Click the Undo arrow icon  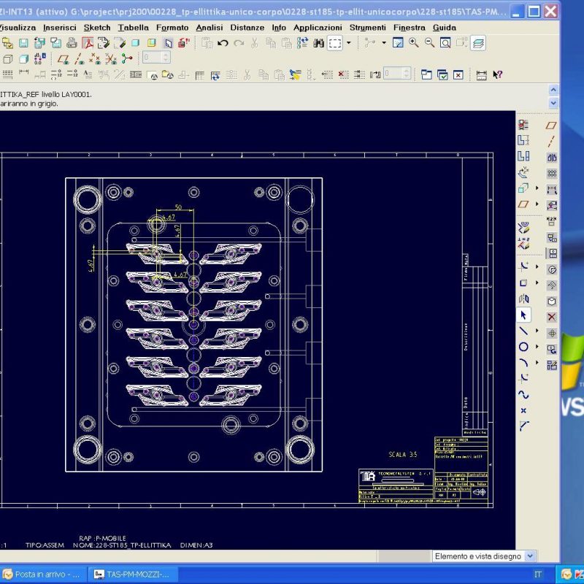[x=223, y=43]
